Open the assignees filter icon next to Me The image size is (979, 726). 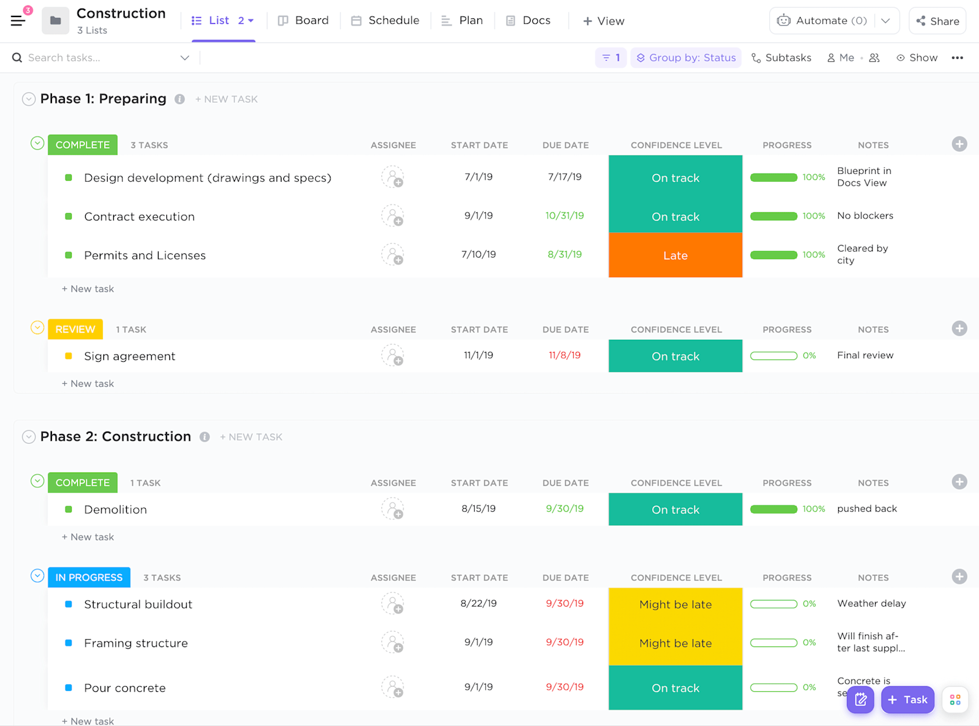click(x=874, y=58)
